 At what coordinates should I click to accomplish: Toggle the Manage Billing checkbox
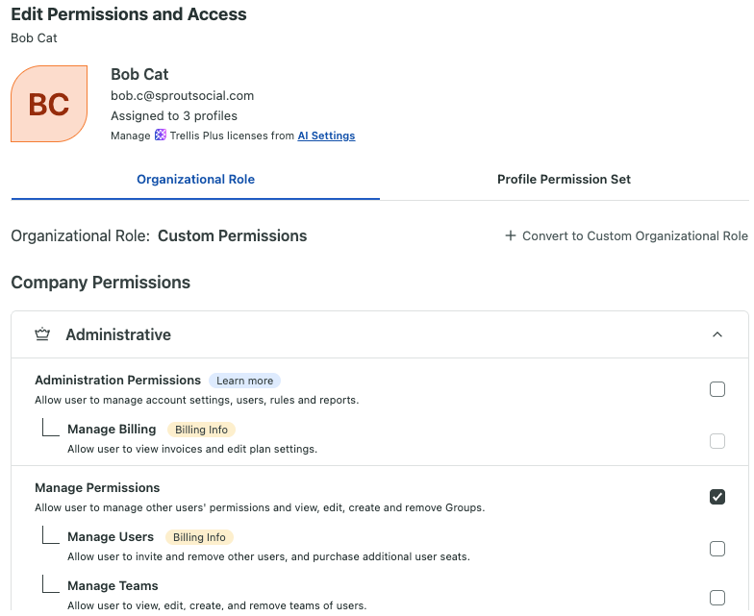coord(717,441)
